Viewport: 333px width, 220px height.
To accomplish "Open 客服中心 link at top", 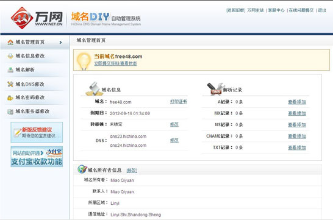I will click(276, 10).
